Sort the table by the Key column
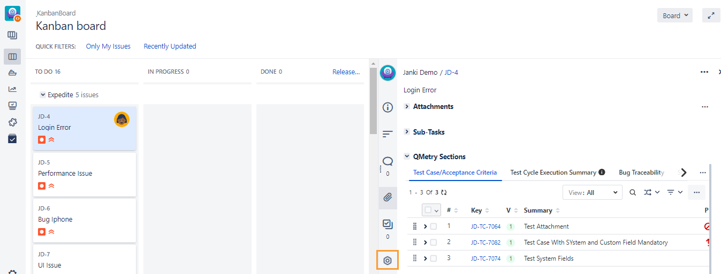This screenshot has width=721, height=274. tap(479, 210)
